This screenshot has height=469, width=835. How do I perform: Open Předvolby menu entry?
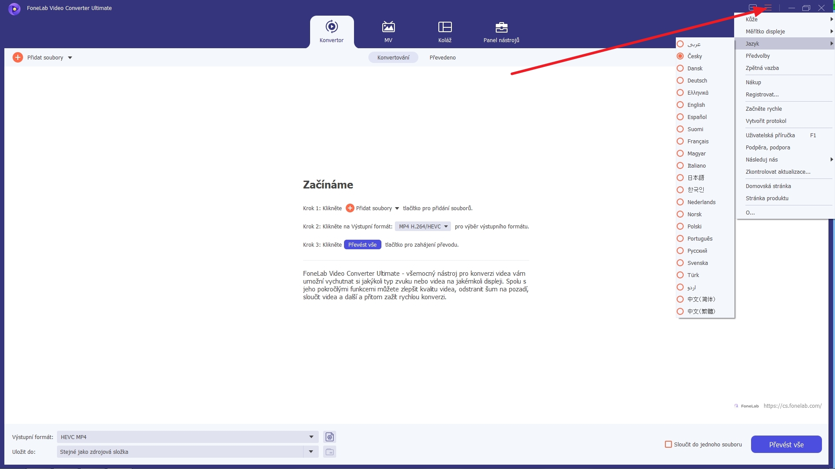(785, 56)
